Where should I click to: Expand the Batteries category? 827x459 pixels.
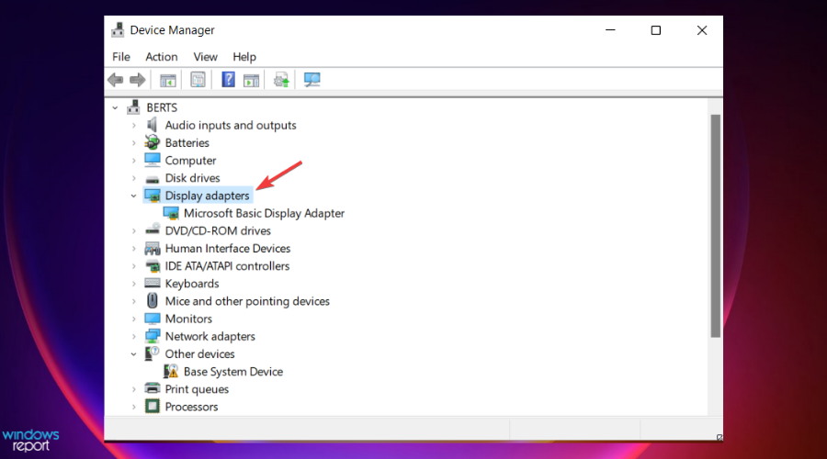134,143
